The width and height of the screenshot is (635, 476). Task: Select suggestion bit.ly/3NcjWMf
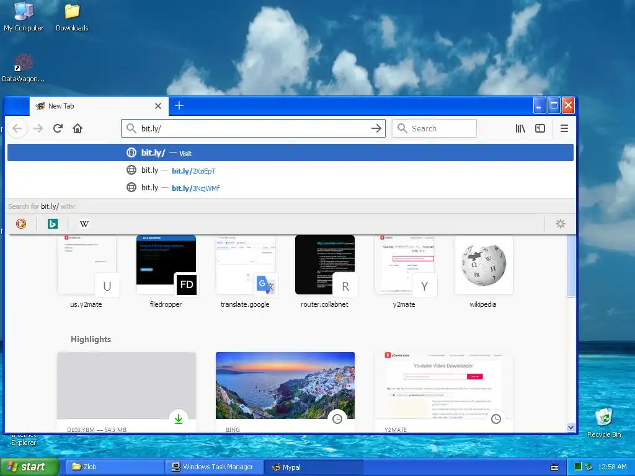pos(290,188)
